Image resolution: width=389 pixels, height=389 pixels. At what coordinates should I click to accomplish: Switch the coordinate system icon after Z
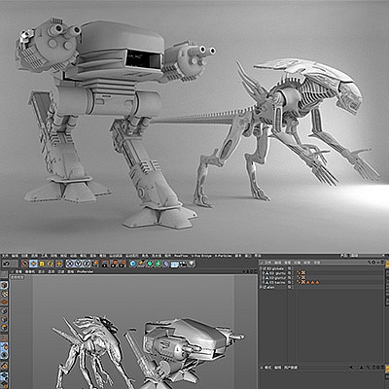(95, 264)
